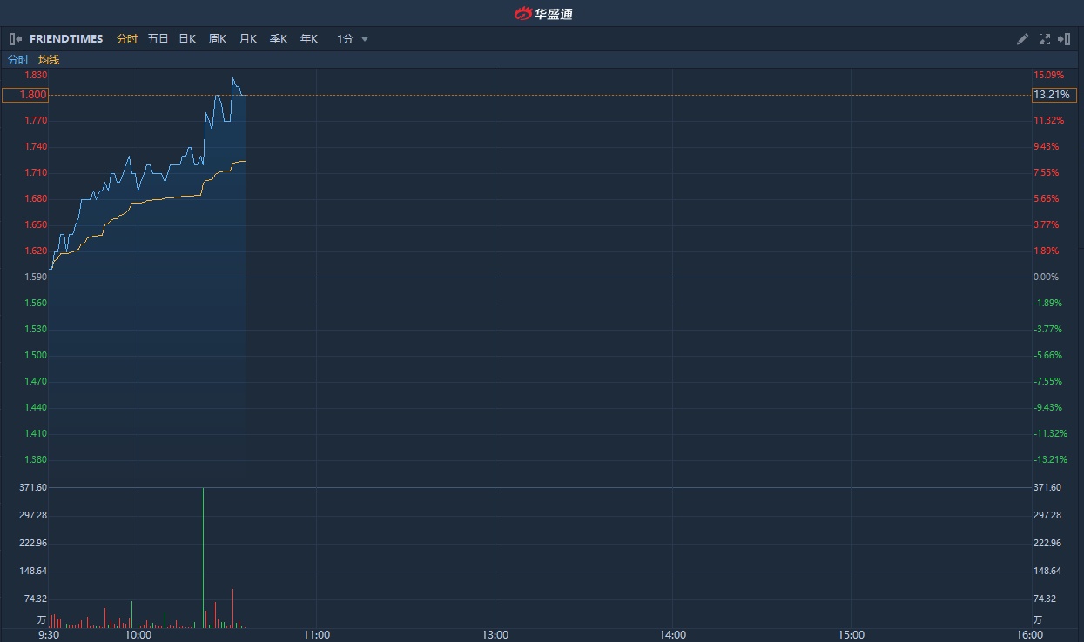Screen dimensions: 1084x642
Task: Switch to the 季K chart tab
Action: point(278,39)
